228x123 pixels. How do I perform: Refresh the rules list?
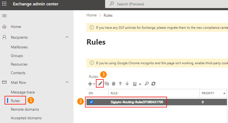[x=153, y=84]
